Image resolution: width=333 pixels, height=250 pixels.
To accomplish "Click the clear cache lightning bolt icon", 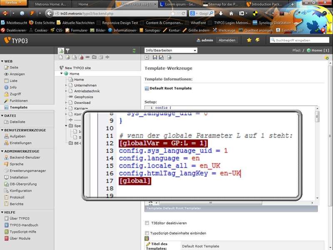I will point(257,40).
